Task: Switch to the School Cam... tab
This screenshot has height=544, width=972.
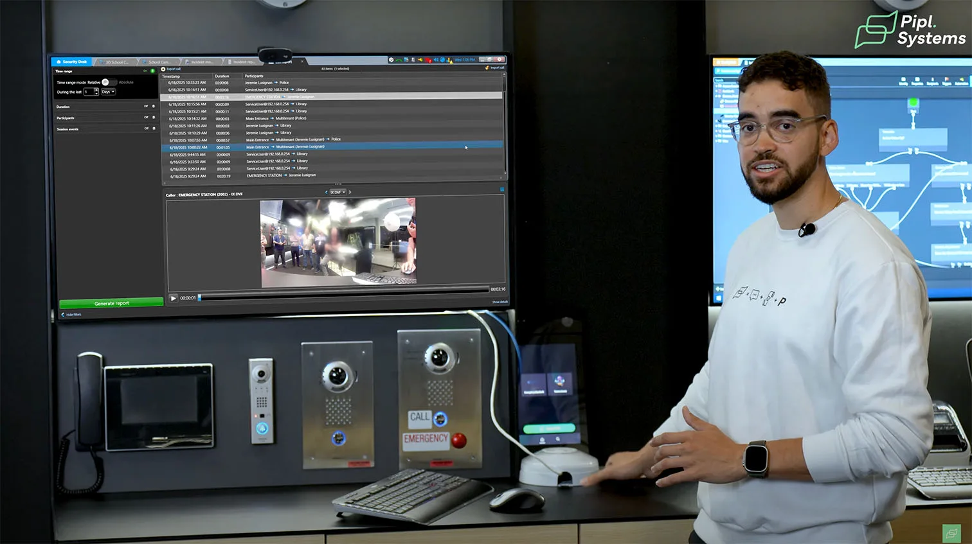Action: click(x=159, y=62)
